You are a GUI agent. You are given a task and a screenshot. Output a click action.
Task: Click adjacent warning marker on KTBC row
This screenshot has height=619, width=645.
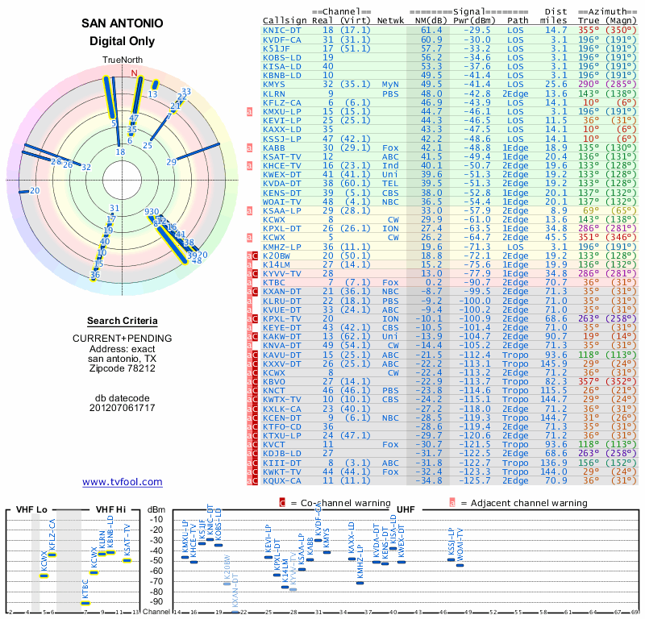click(x=249, y=283)
